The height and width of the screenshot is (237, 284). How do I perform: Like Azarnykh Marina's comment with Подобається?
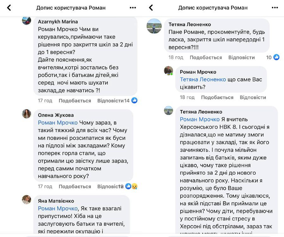[x=75, y=101]
